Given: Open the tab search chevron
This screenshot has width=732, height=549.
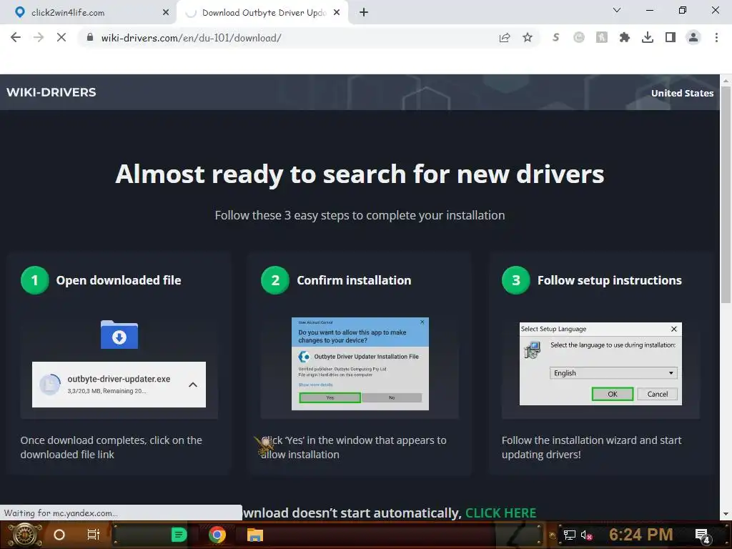Looking at the screenshot, I should coord(617,10).
